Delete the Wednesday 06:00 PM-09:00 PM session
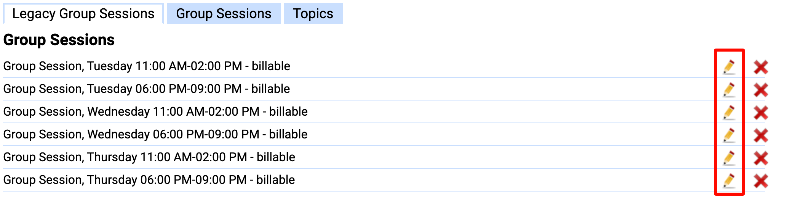 pyautogui.click(x=761, y=135)
